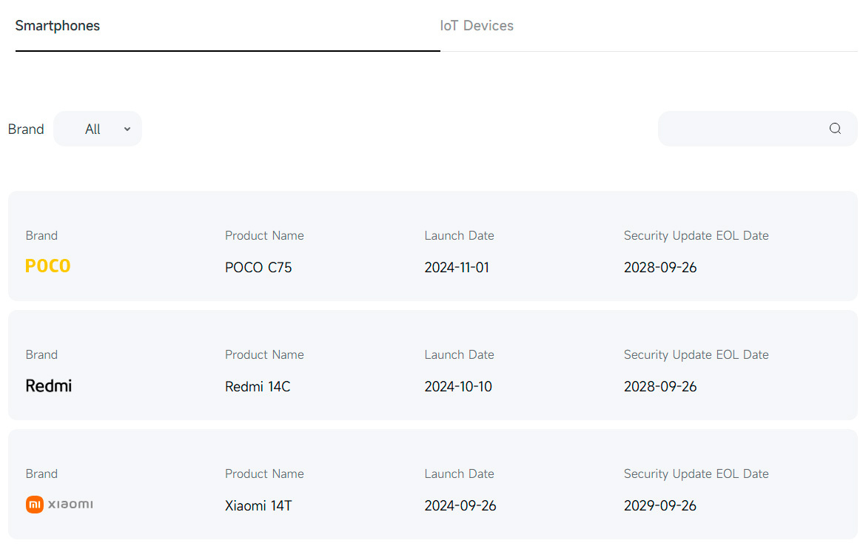Click the search magnifier icon
The height and width of the screenshot is (546, 866).
coord(835,129)
